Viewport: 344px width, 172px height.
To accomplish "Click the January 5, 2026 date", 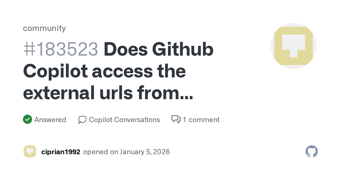I will (145, 152).
